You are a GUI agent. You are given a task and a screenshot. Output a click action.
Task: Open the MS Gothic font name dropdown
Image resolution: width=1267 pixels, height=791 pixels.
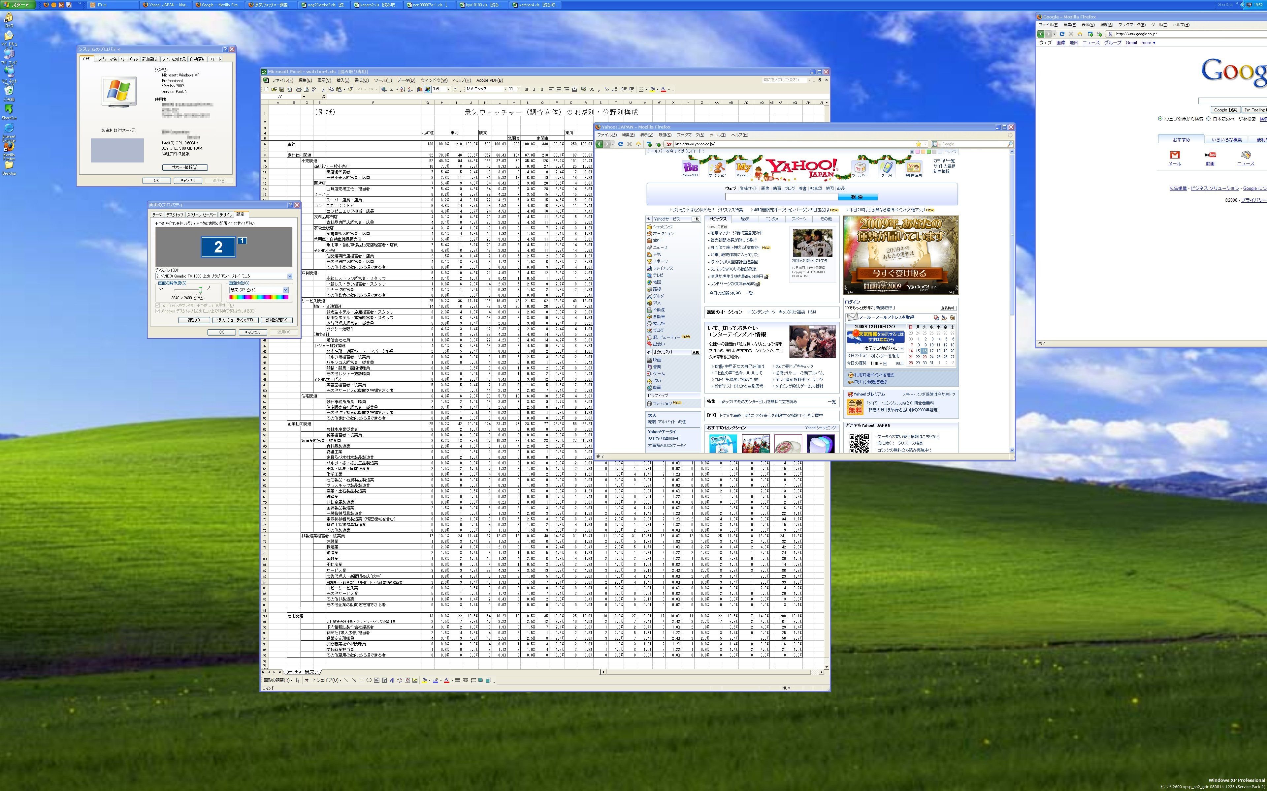506,89
